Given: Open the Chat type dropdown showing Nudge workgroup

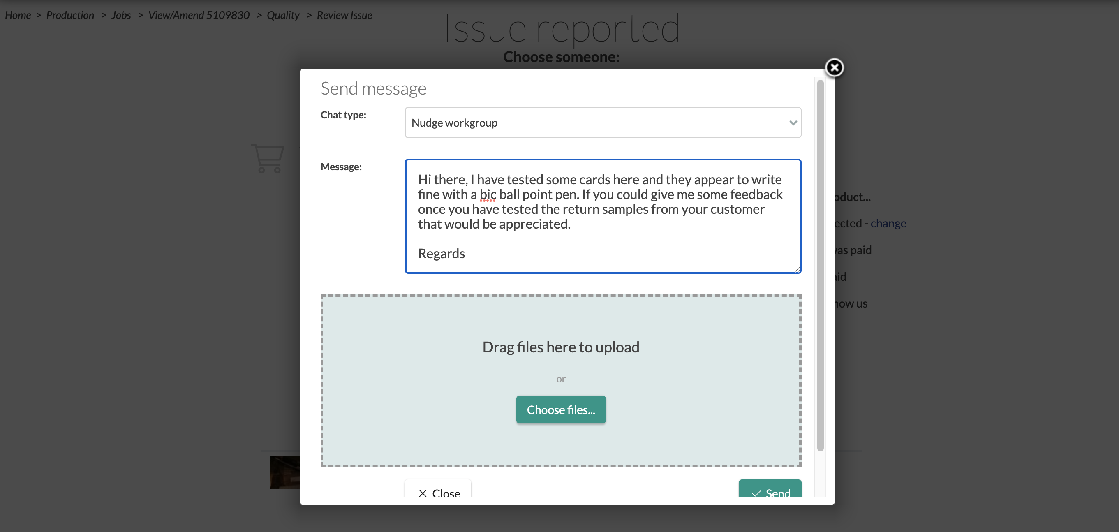Looking at the screenshot, I should point(603,123).
